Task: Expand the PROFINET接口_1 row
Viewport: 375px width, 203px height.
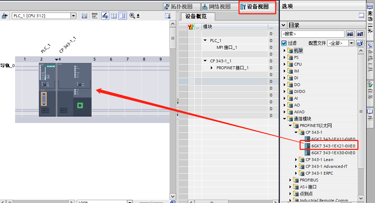Action: (x=212, y=68)
